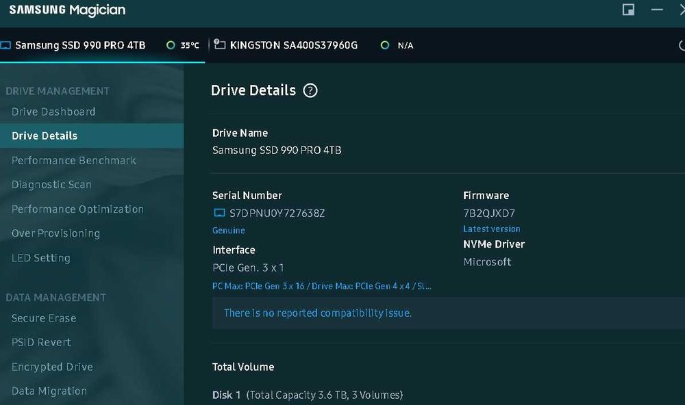Screen dimensions: 685x405
Task: Open Encrypted Drive
Action: (53, 367)
